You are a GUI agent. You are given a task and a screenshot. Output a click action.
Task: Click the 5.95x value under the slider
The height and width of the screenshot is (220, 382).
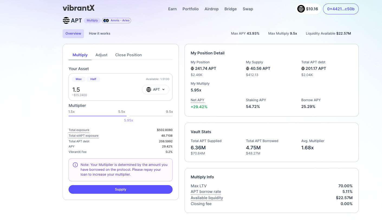(128, 120)
